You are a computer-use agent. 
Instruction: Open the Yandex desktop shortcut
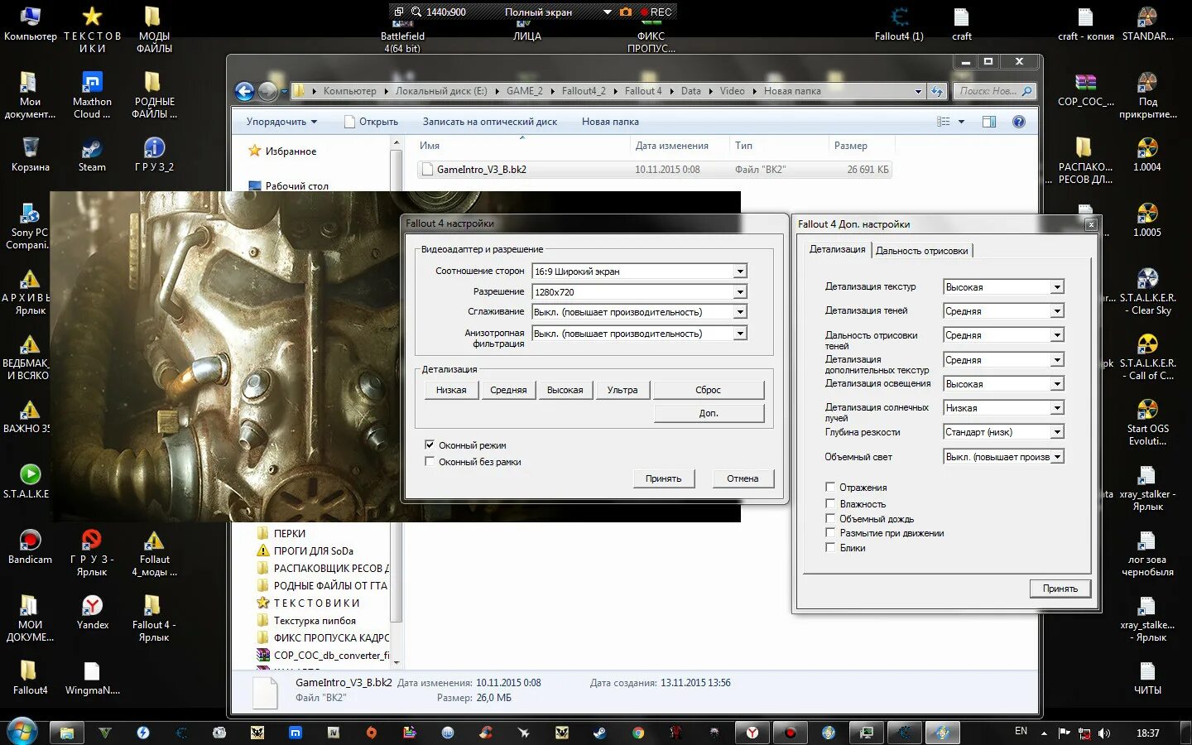point(92,612)
